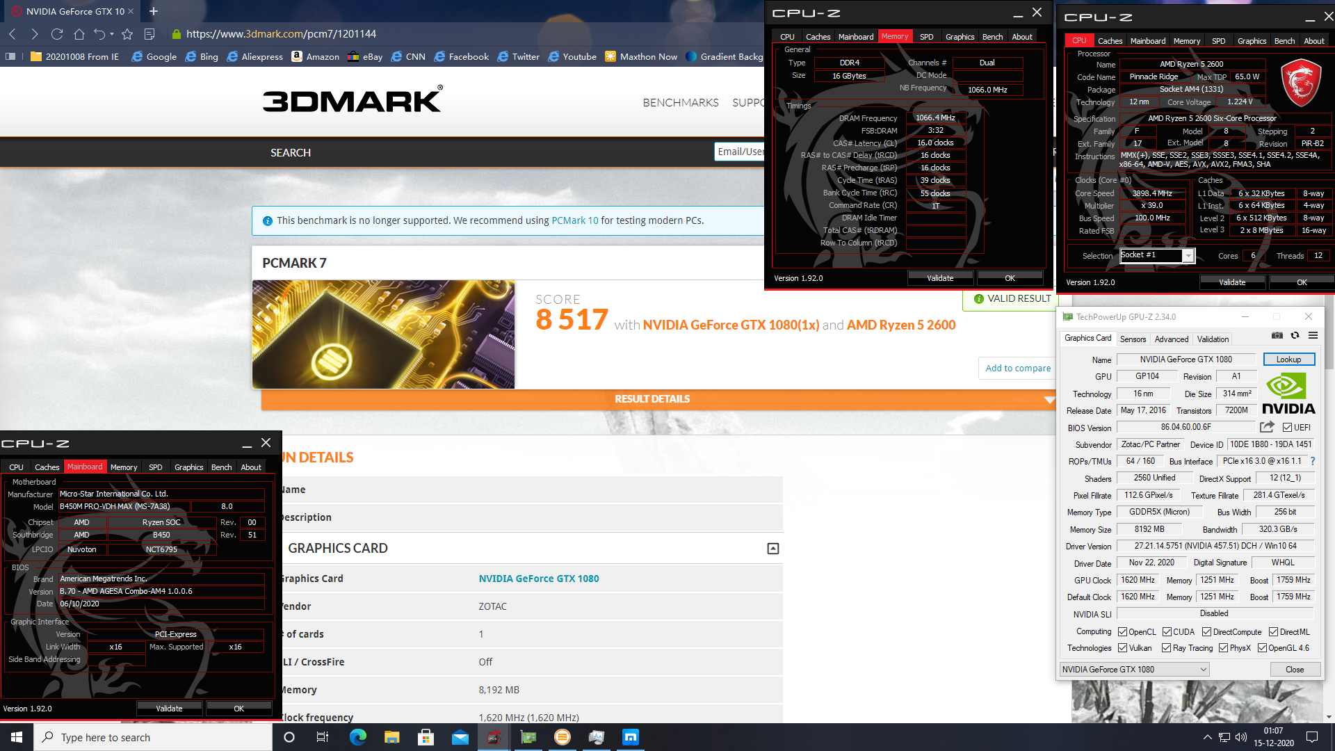Toggle the PhysX checkbox

[x=1223, y=648]
